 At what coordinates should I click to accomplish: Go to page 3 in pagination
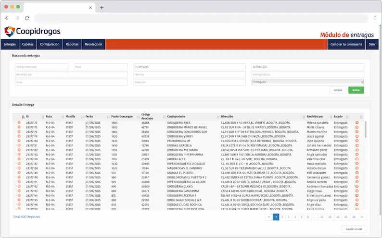(289, 217)
